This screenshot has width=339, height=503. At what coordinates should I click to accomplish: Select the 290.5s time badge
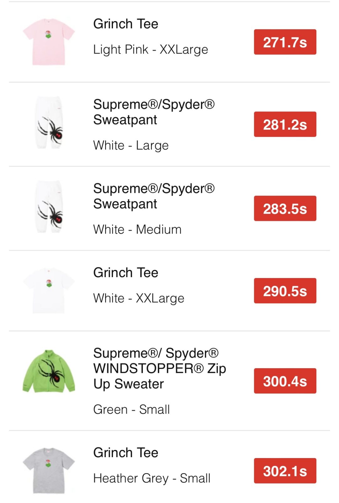[x=285, y=291]
